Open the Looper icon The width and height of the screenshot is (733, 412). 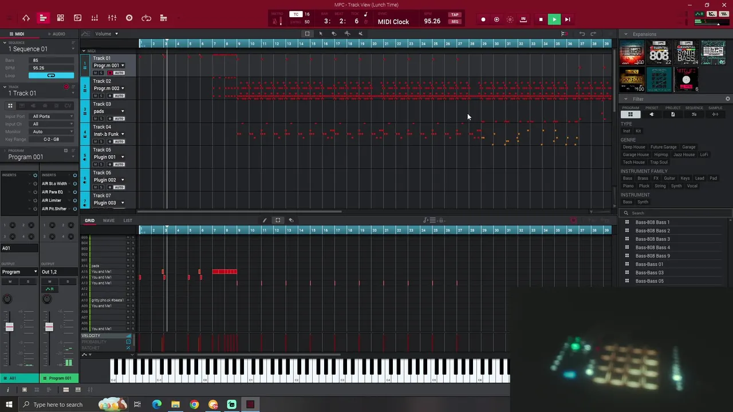click(x=147, y=18)
